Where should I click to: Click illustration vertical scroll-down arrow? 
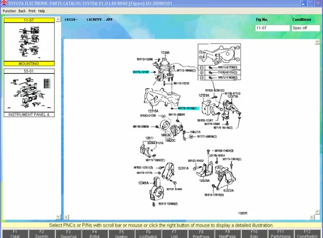coord(317,211)
